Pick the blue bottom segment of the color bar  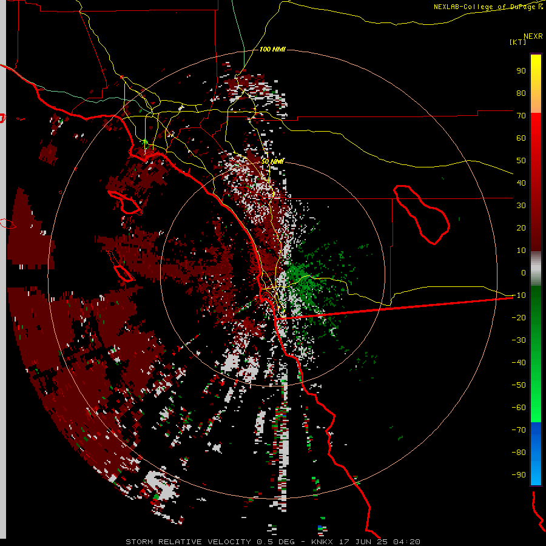point(536,453)
